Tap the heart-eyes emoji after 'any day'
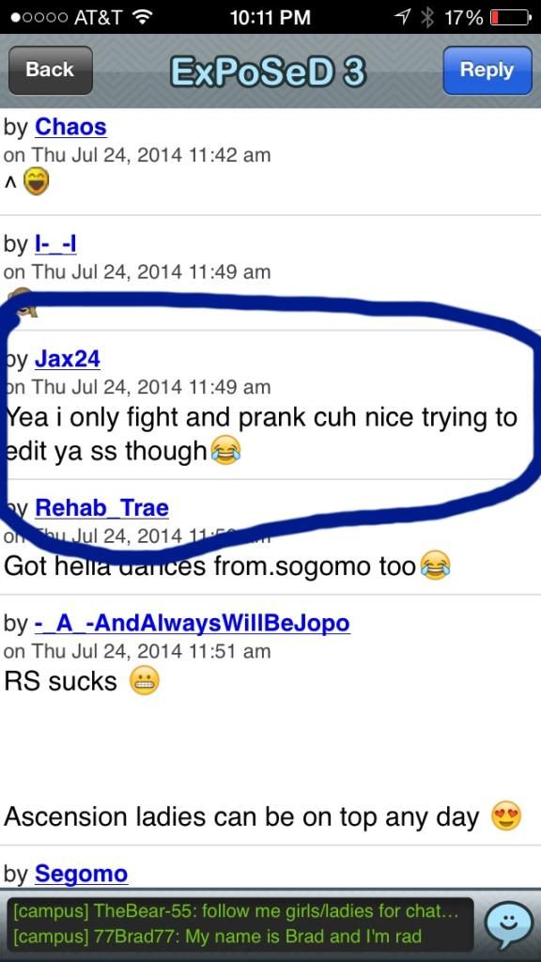Screen dimensions: 541x962 pyautogui.click(x=506, y=816)
